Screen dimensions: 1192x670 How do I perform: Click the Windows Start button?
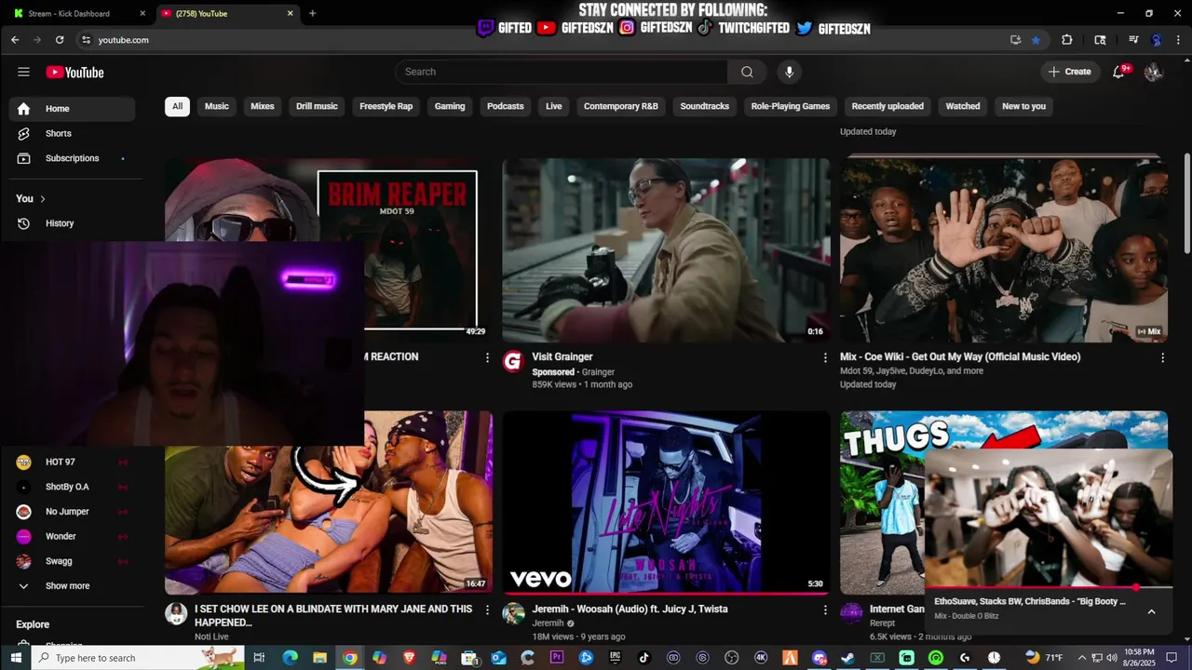(16, 658)
